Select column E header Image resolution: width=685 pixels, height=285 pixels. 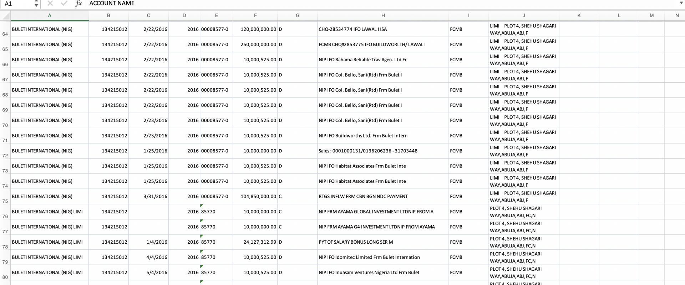click(x=216, y=16)
